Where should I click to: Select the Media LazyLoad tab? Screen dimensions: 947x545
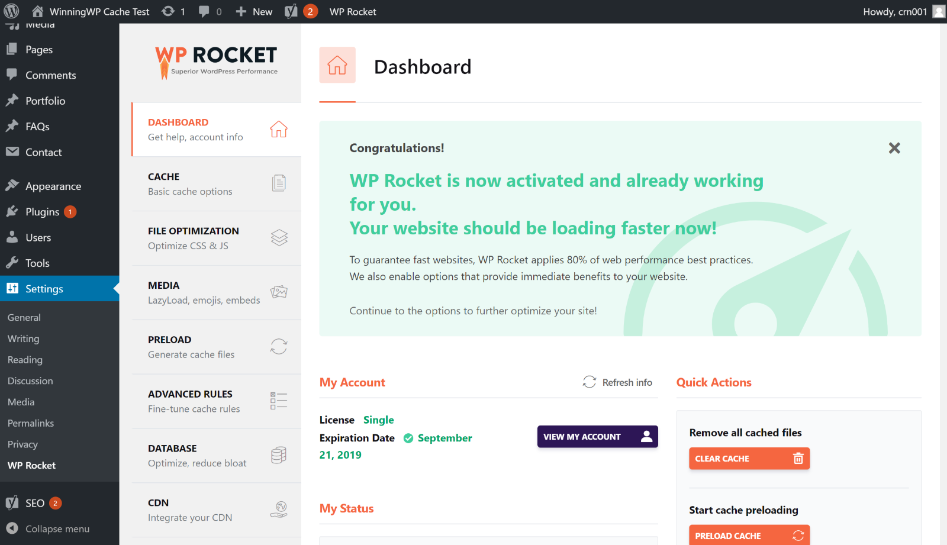pyautogui.click(x=217, y=293)
